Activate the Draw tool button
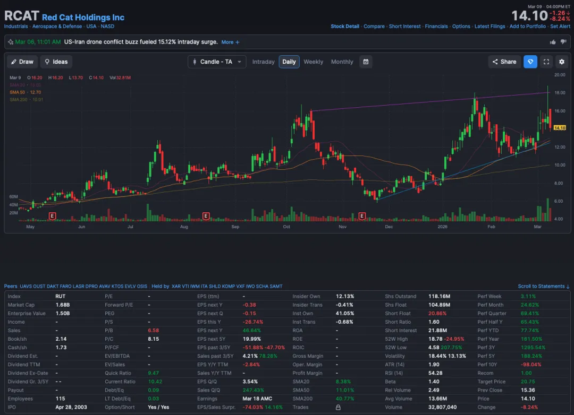The image size is (574, 415). pyautogui.click(x=22, y=62)
